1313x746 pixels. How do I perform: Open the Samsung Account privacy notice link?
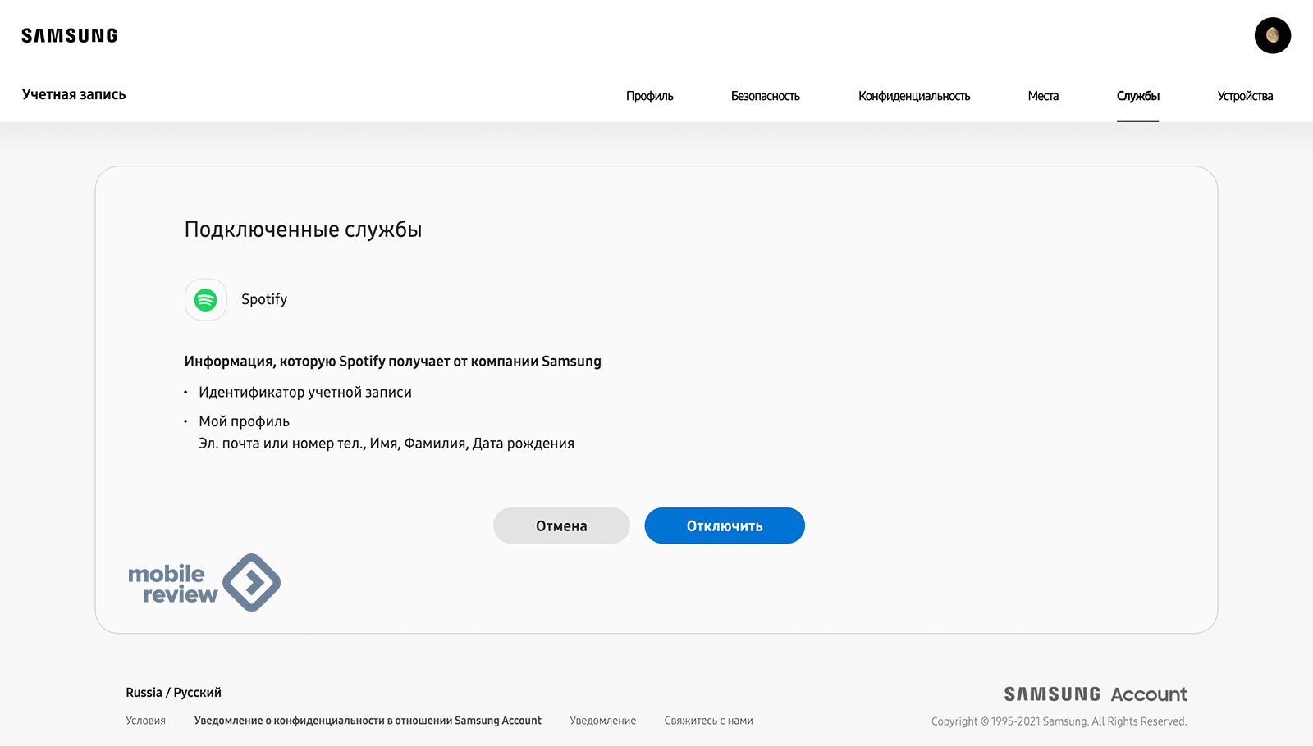[x=368, y=721]
